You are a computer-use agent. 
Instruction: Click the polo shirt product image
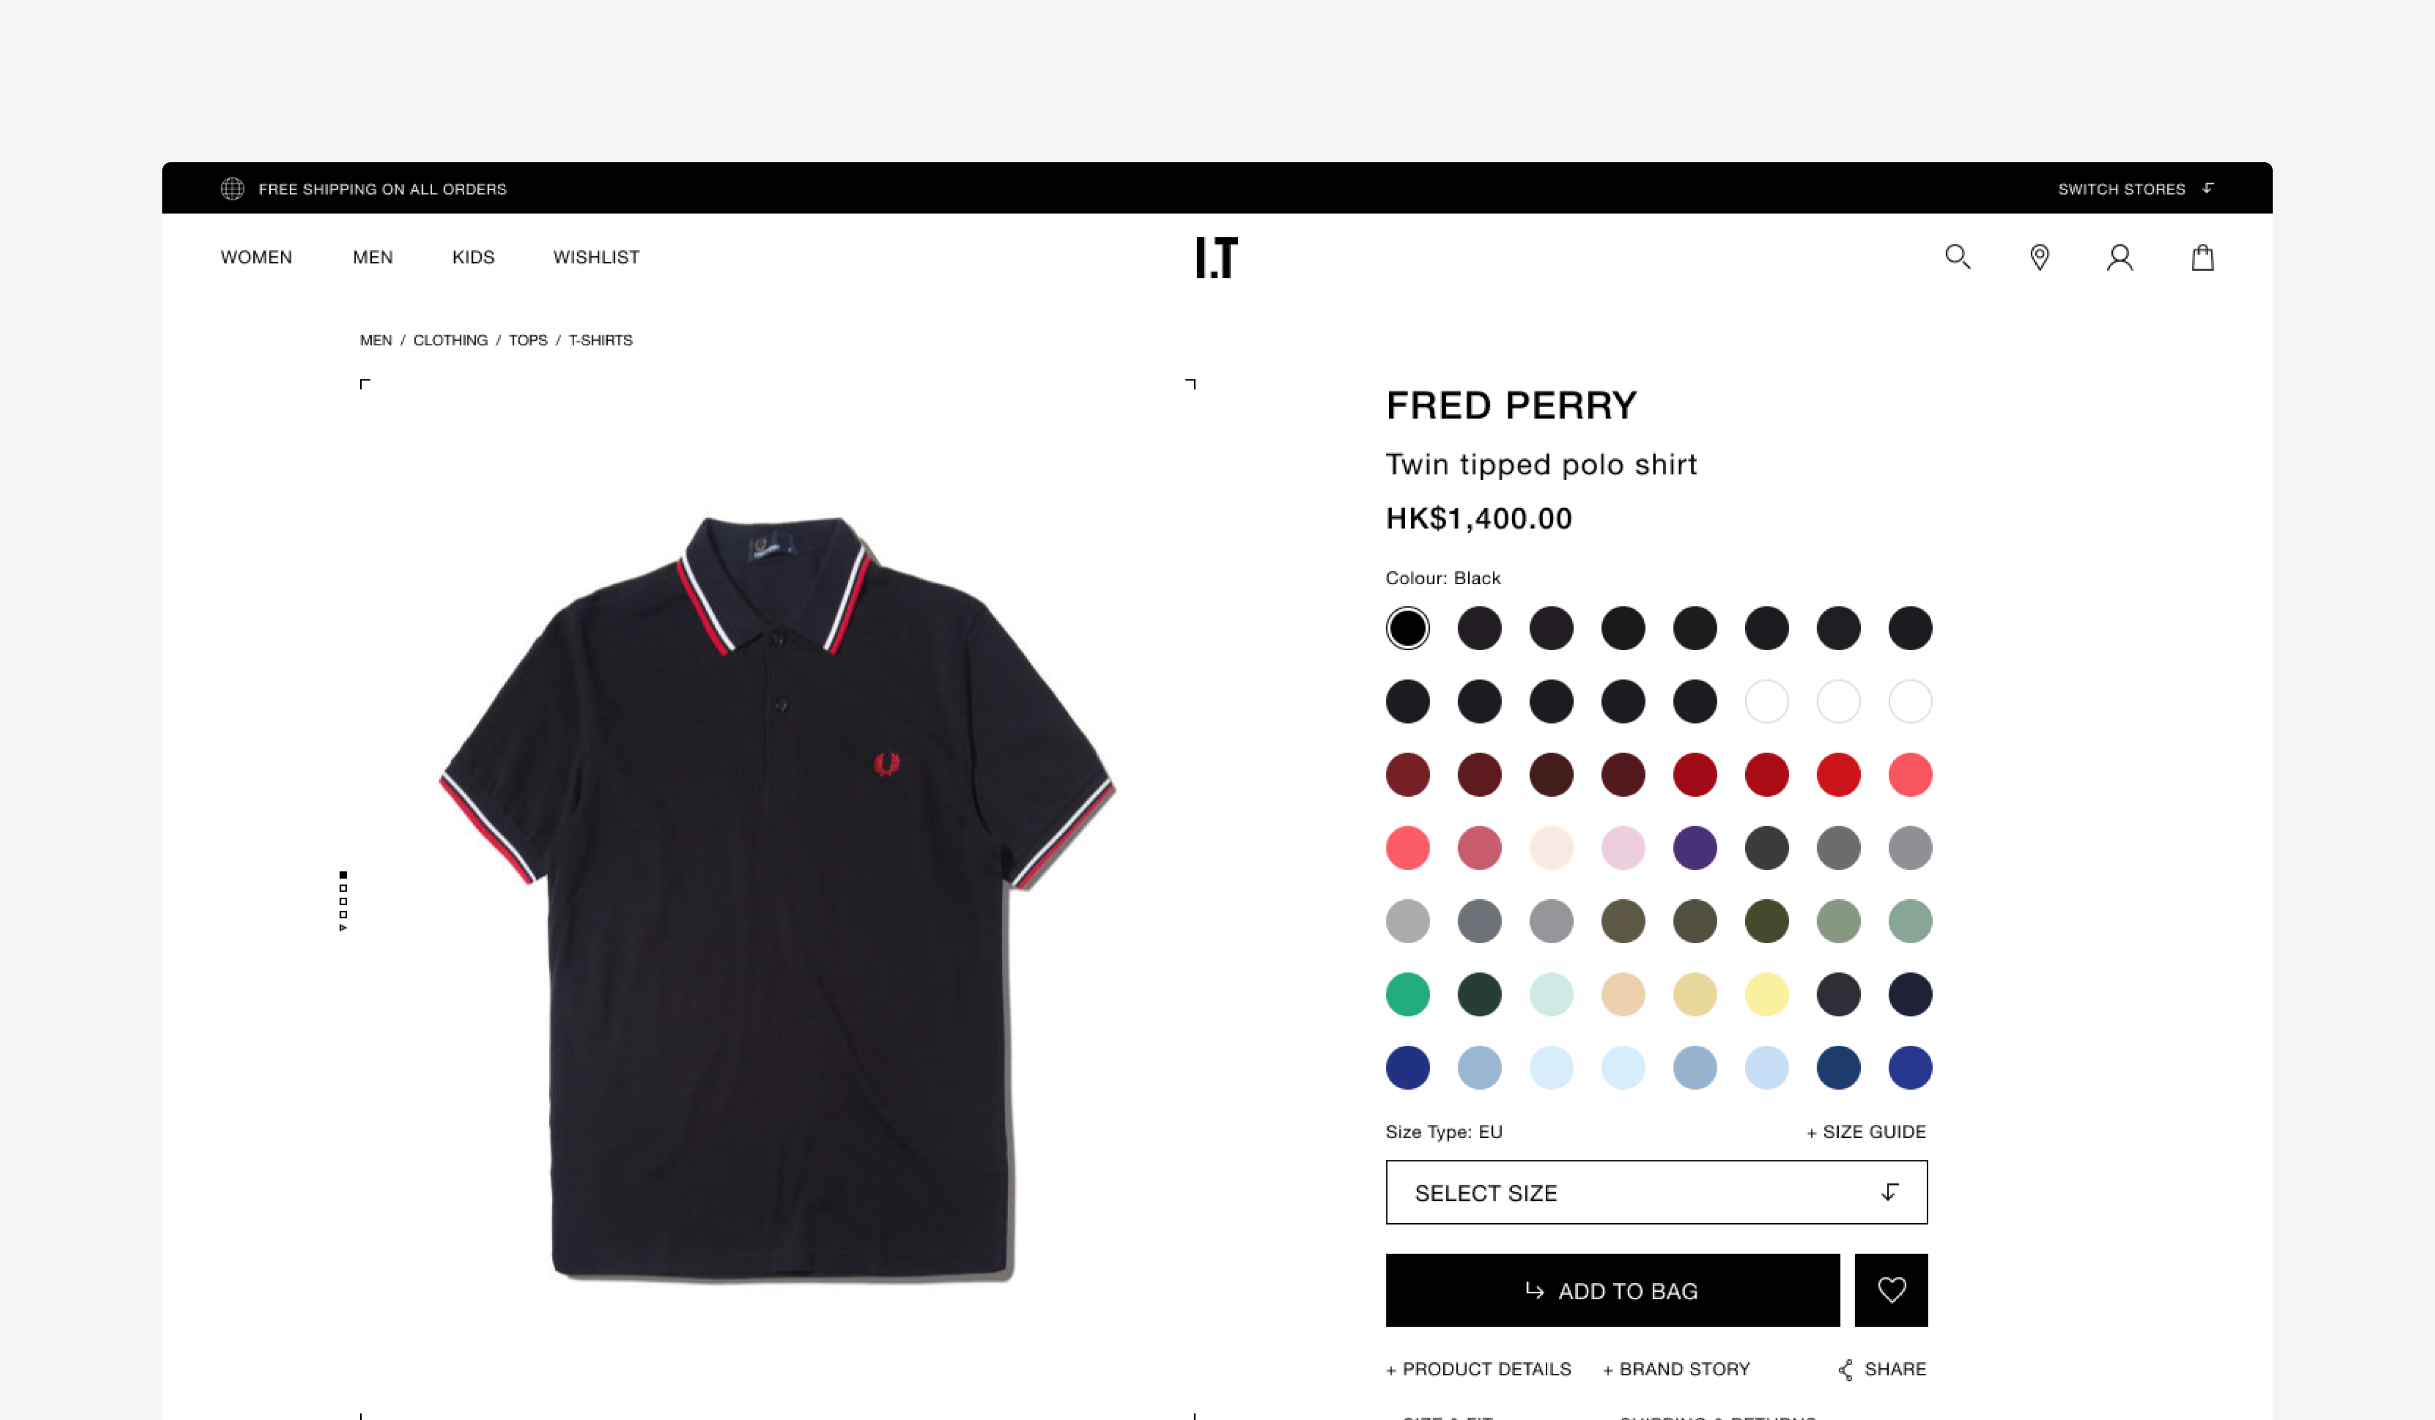tap(778, 898)
